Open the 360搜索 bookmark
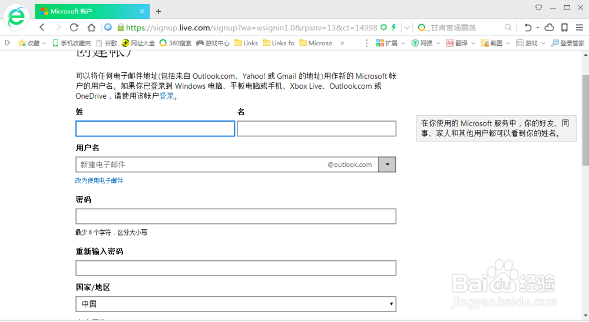Image resolution: width=589 pixels, height=322 pixels. coord(176,43)
